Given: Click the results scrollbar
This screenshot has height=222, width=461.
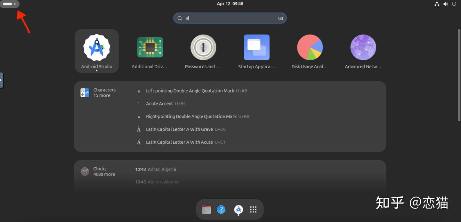Looking at the screenshot, I should (459, 75).
